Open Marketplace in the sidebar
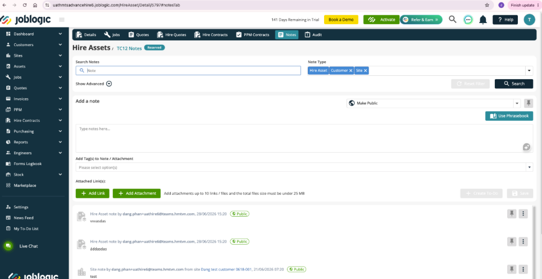The width and height of the screenshot is (542, 279). pos(25,185)
